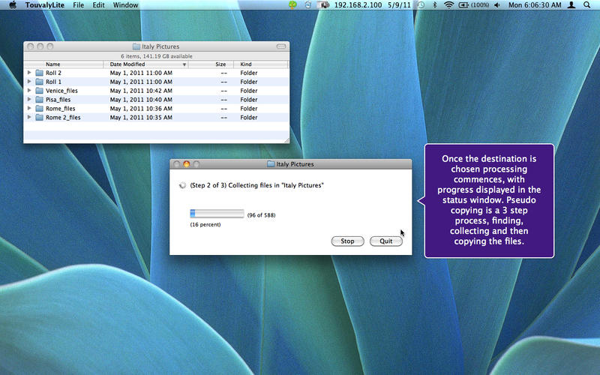Click the green tree menu bar icon
The width and height of the screenshot is (600, 375).
point(292,5)
